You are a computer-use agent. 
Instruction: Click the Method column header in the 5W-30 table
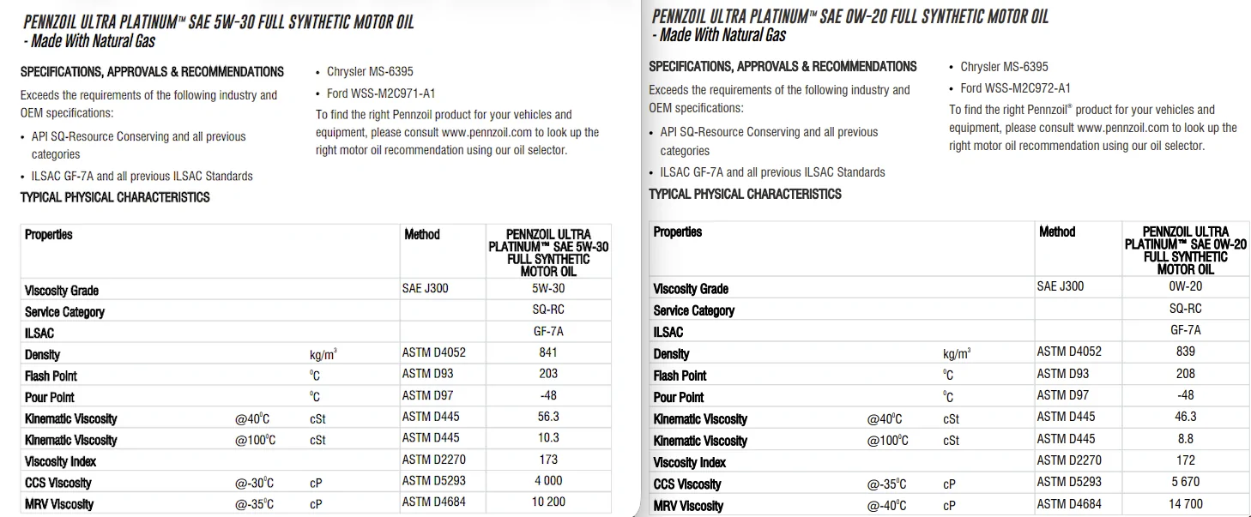pyautogui.click(x=422, y=234)
